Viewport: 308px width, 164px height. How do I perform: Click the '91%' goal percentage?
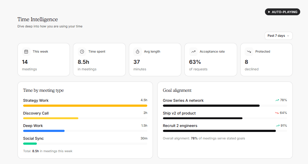(x=284, y=126)
